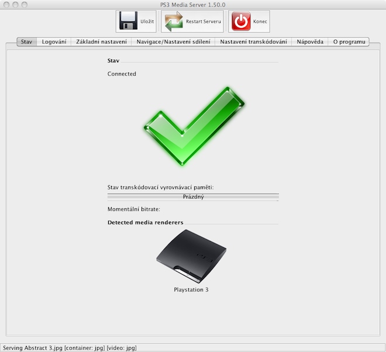
Task: Click the Serving Abstract 3.jpg status bar
Action: (193, 348)
